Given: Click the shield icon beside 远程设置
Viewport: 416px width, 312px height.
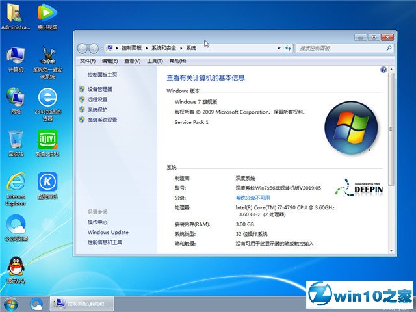Looking at the screenshot, I should 82,99.
